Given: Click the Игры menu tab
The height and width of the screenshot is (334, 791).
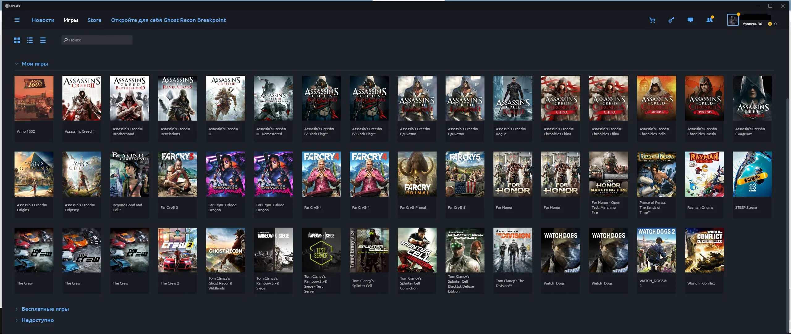Looking at the screenshot, I should click(x=71, y=20).
